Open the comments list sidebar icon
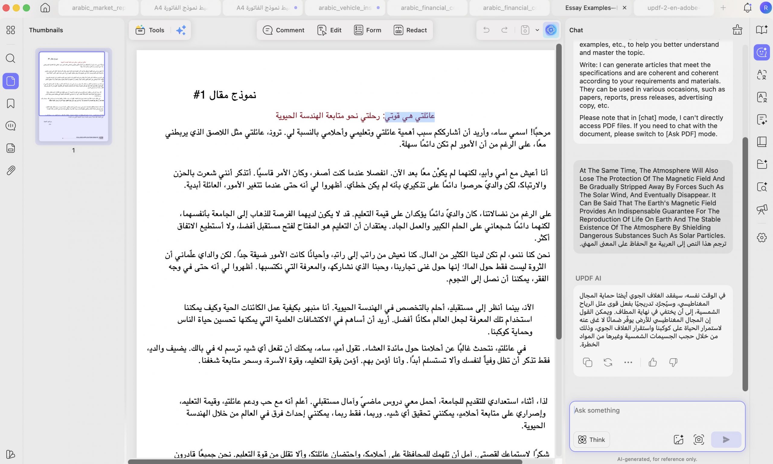The width and height of the screenshot is (773, 464). [11, 126]
